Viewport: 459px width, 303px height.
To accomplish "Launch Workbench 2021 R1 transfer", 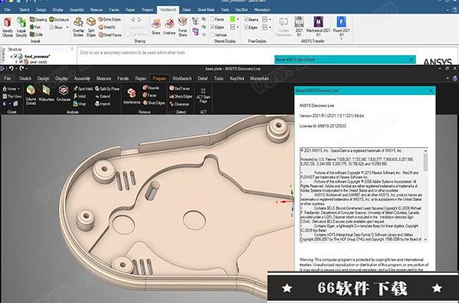I will pyautogui.click(x=299, y=26).
